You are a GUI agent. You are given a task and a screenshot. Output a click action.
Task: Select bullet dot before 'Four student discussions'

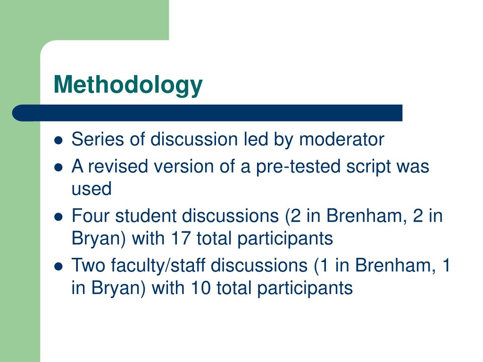58,217
